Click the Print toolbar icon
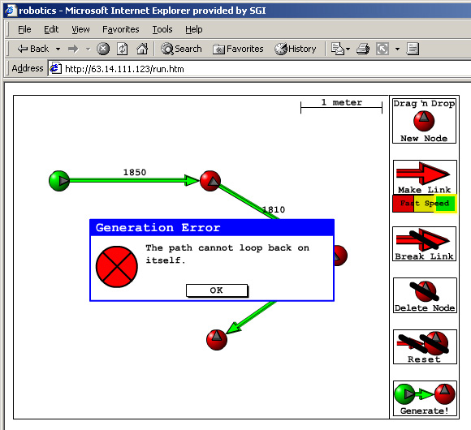 coord(363,49)
